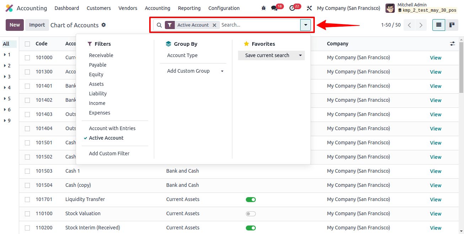Image resolution: width=464 pixels, height=234 pixels.
Task: Click the magnifier search icon
Action: coord(159,25)
